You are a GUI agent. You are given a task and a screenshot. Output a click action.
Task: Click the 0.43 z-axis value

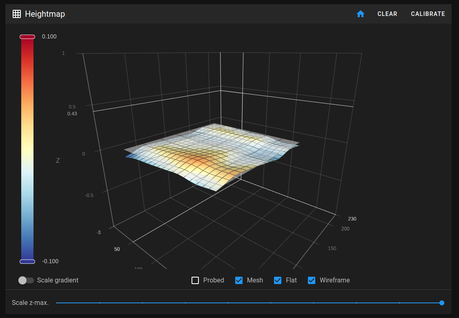click(72, 113)
